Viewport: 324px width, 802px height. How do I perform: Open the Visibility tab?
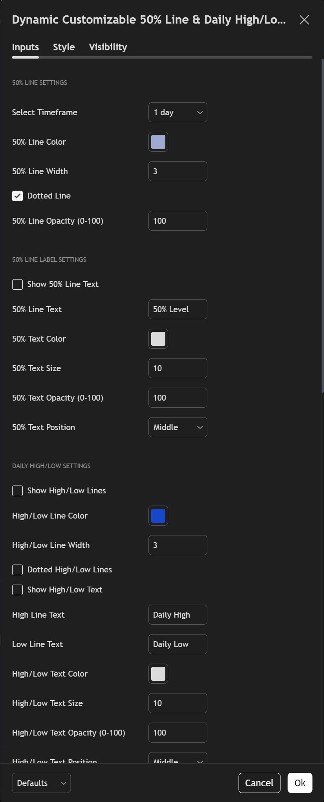(108, 47)
